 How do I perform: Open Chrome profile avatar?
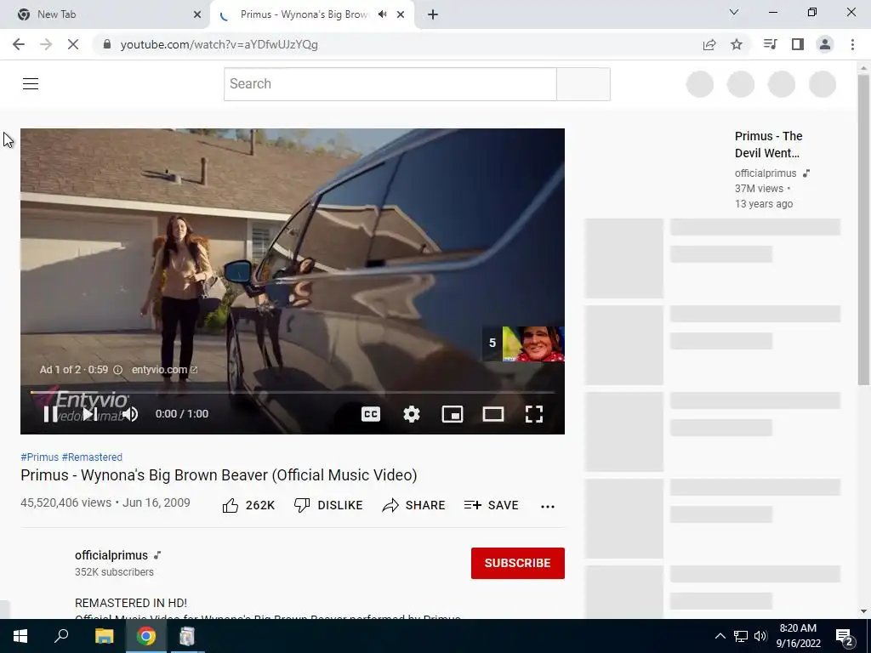[x=825, y=44]
